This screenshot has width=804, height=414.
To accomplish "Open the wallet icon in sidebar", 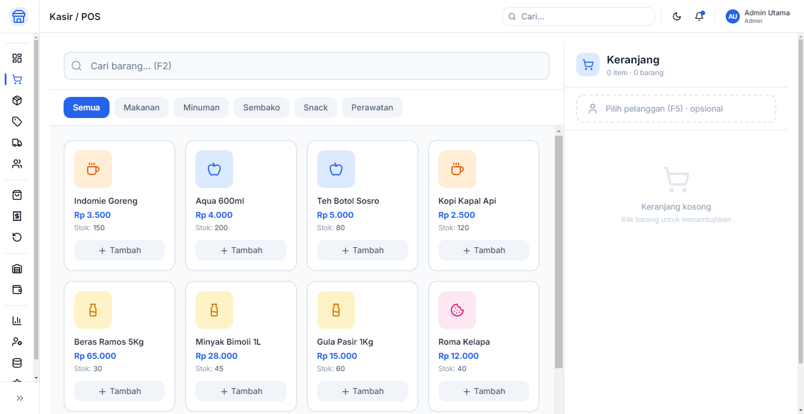I will 17,290.
